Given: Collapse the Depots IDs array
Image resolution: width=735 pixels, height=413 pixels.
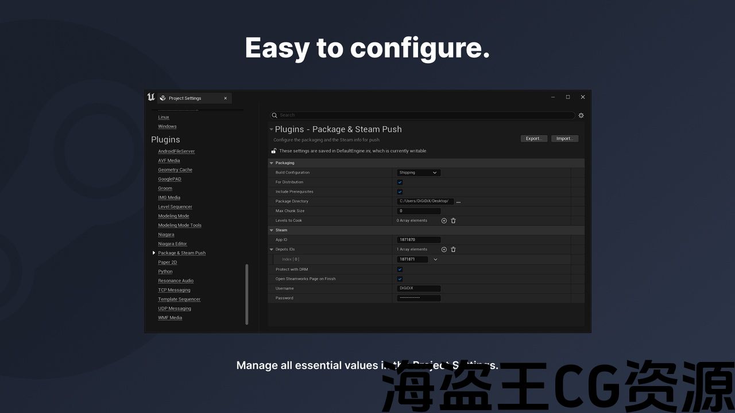Looking at the screenshot, I should coord(272,250).
